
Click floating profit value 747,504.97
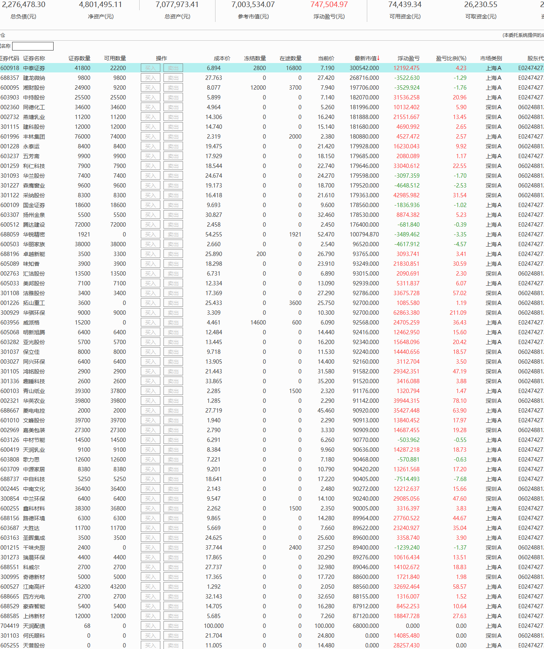click(x=329, y=5)
